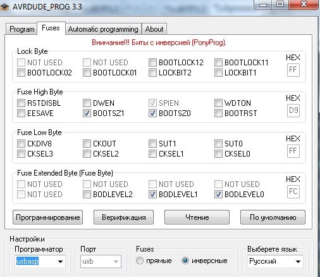Toggle the RSTDISBL fuse checkbox
This screenshot has height=277, width=320.
point(21,103)
